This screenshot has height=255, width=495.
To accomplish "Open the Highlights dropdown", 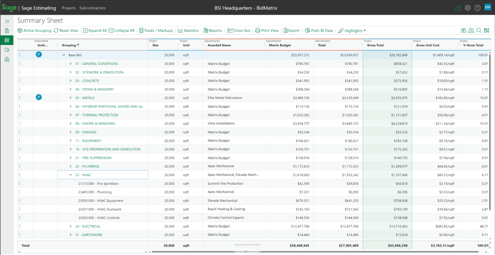I will 352,31.
